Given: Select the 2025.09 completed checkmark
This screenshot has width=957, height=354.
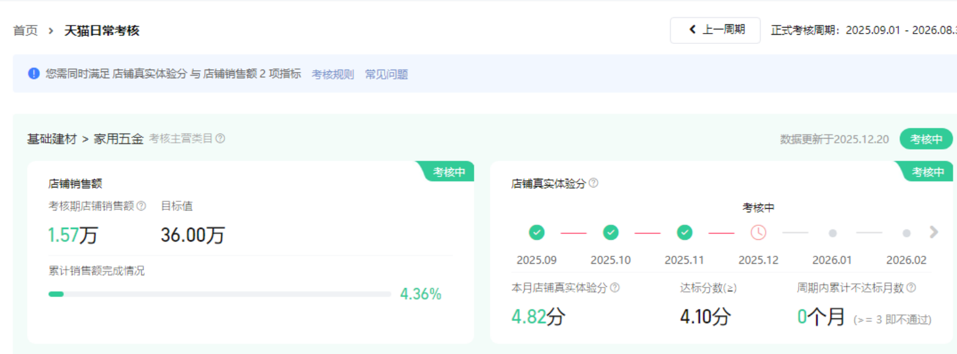Looking at the screenshot, I should (x=536, y=233).
